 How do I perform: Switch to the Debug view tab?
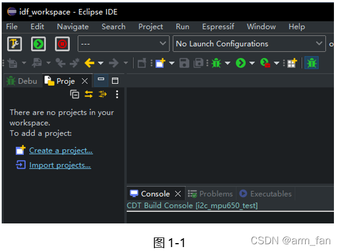coord(23,81)
